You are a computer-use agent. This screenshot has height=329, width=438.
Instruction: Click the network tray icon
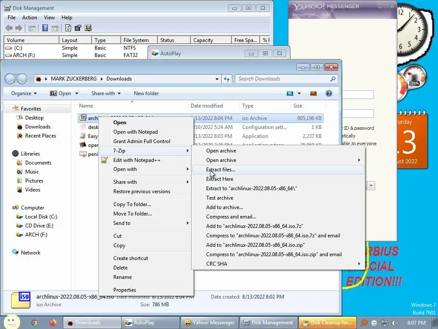pos(385,323)
